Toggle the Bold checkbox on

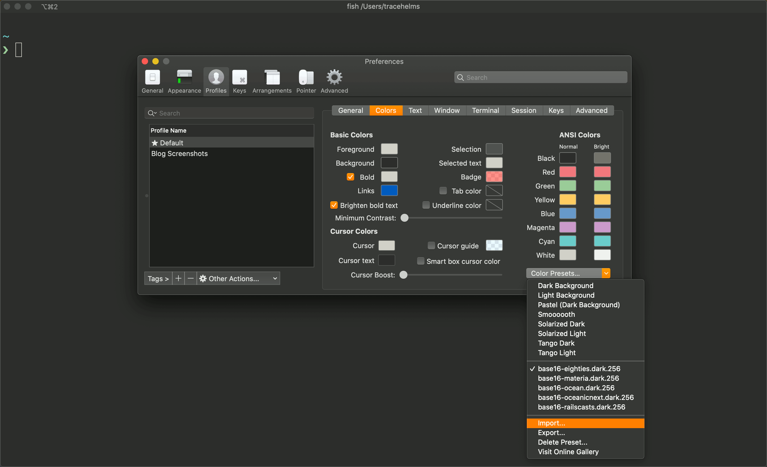click(x=349, y=176)
